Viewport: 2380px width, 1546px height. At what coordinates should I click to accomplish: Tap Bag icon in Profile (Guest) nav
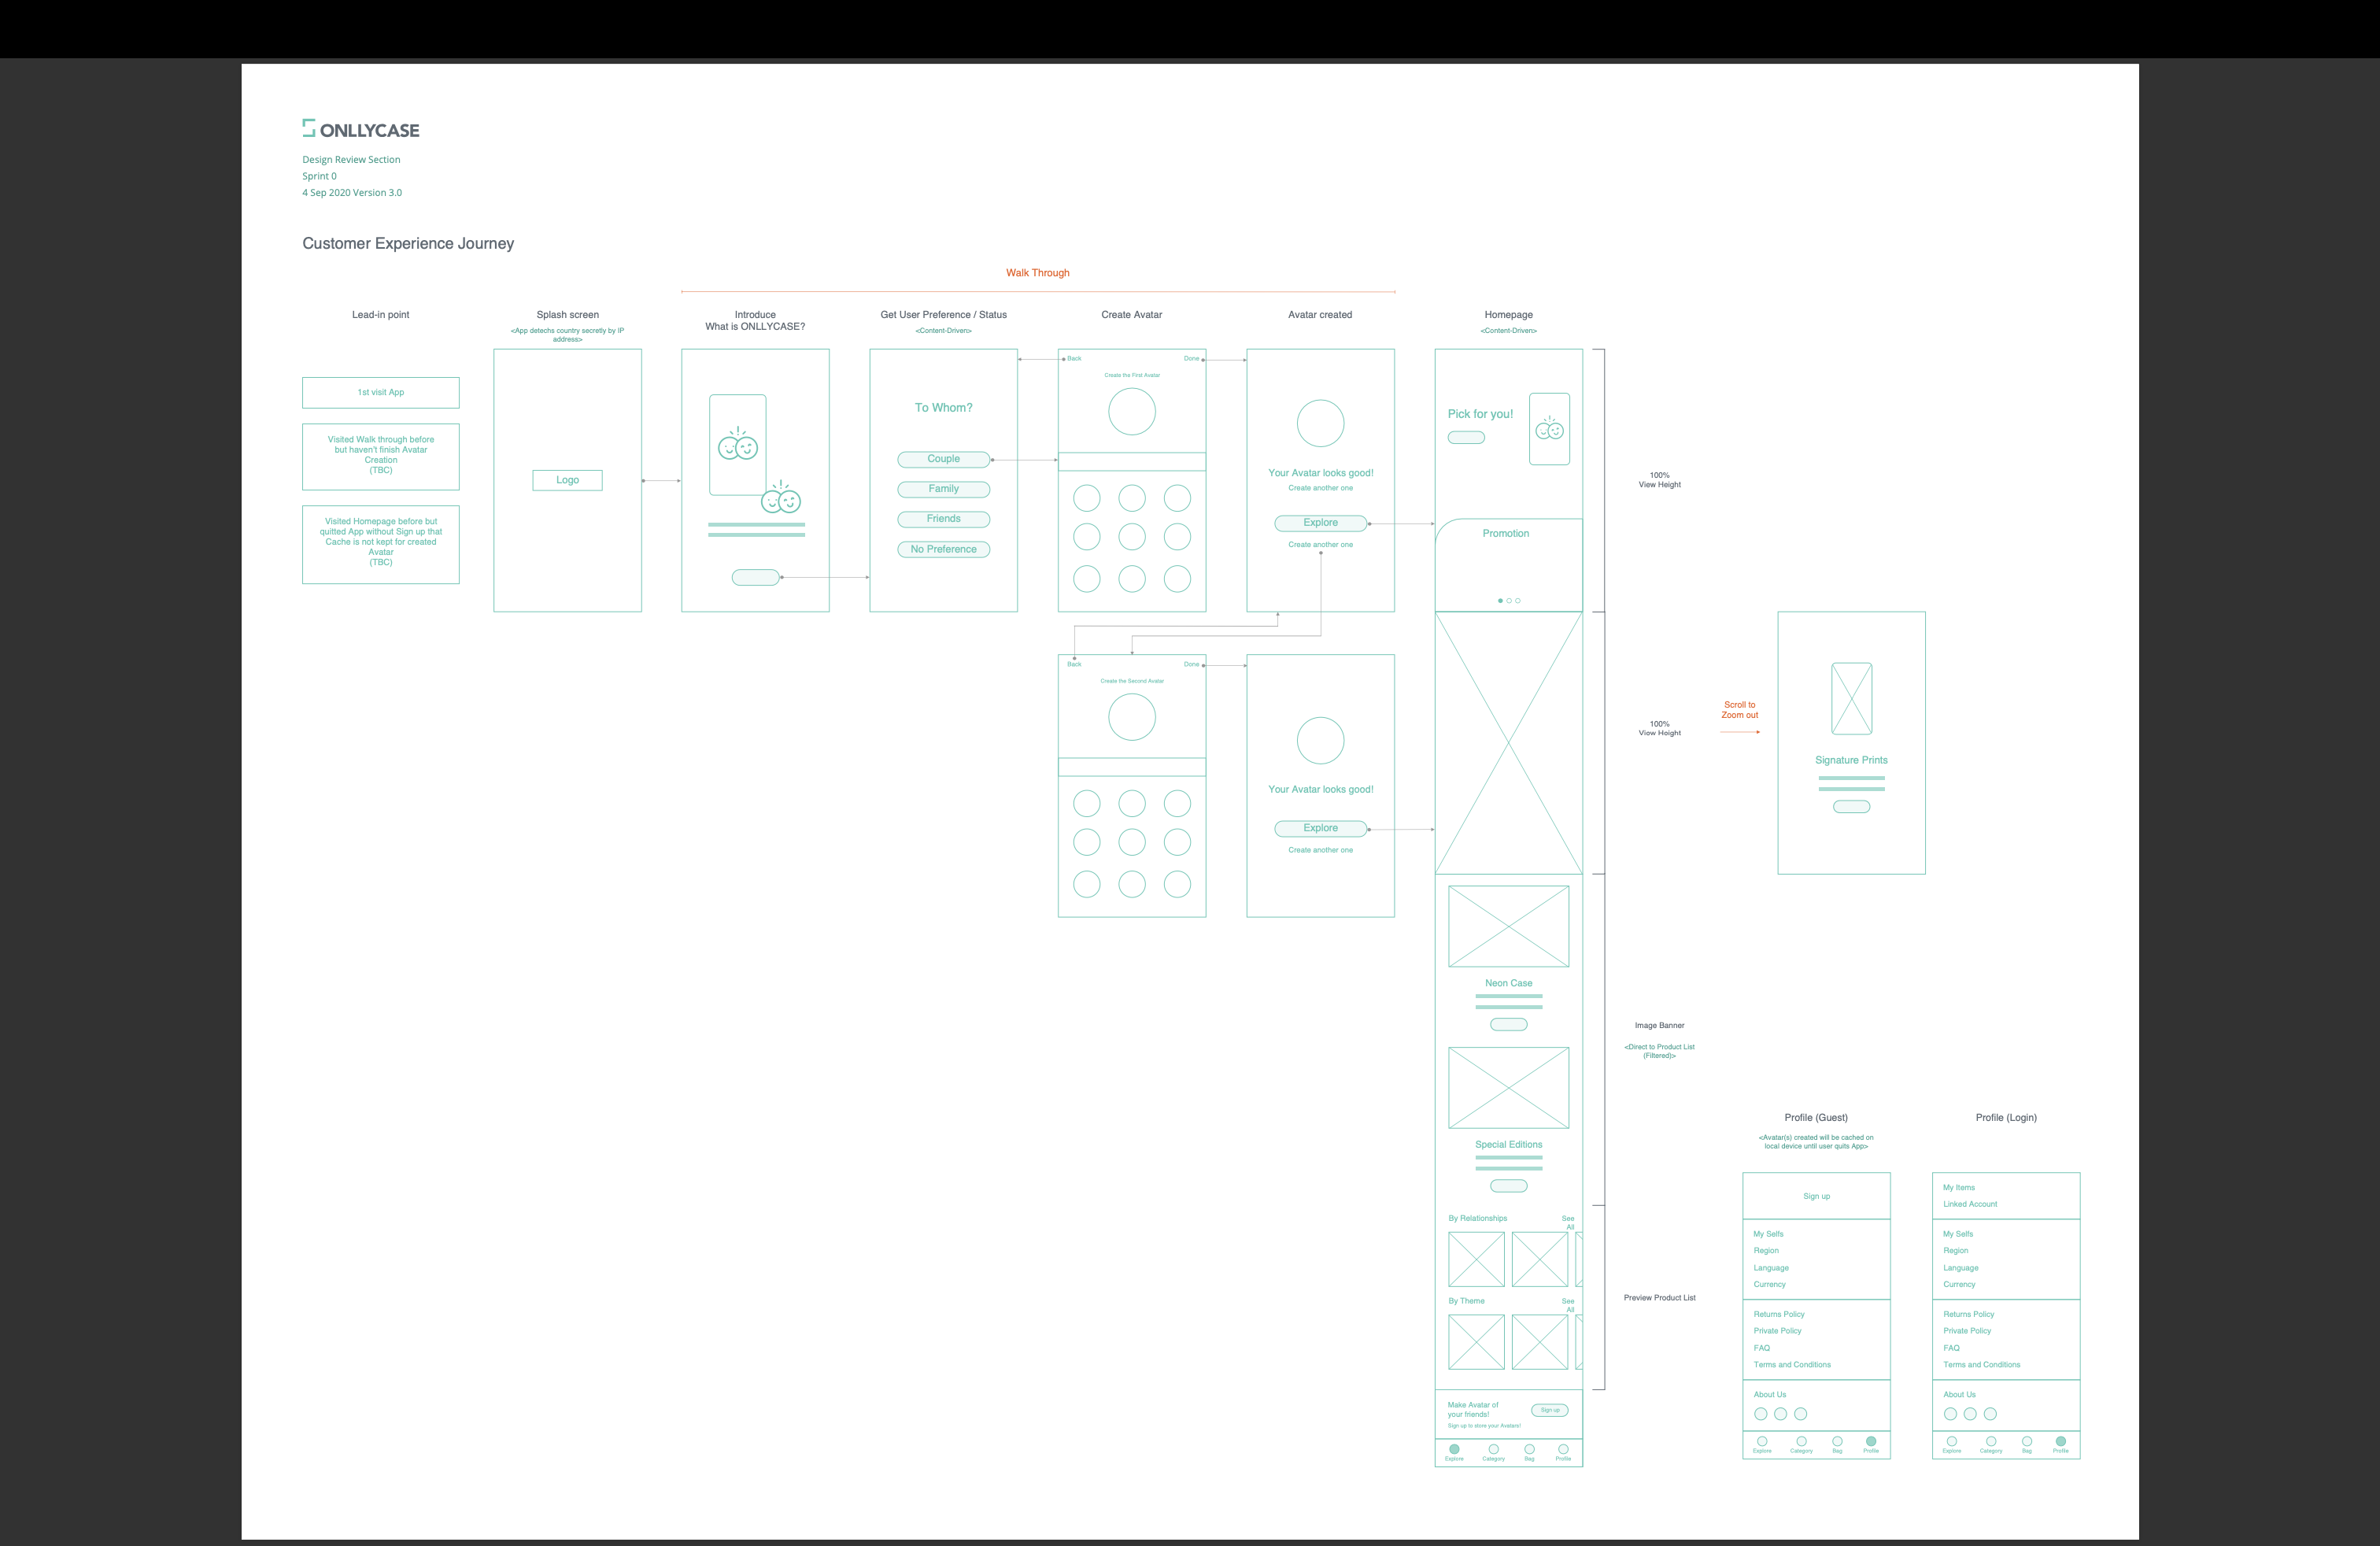(x=1837, y=1441)
